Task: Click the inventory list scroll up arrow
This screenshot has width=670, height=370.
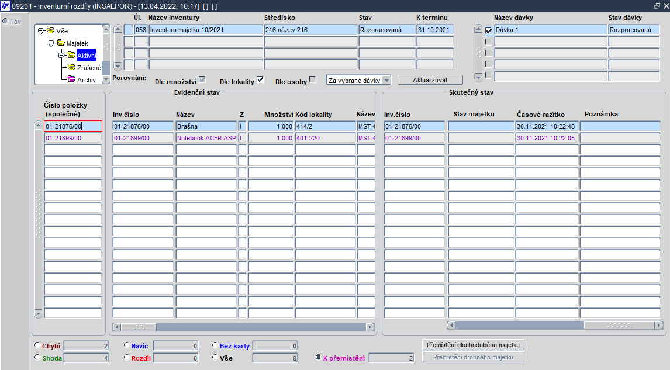Action: [118, 29]
